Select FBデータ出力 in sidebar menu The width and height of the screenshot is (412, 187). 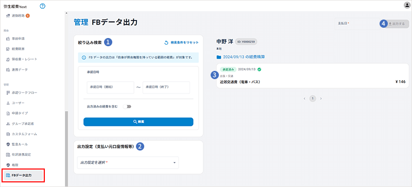(23, 175)
